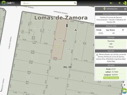Select parcel 28 A on map

(49, 30)
